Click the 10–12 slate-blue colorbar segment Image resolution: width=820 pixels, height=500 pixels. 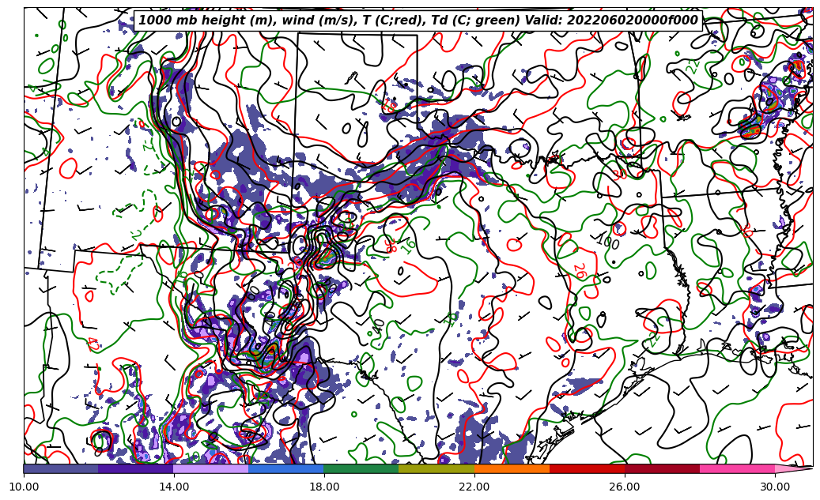61,468
